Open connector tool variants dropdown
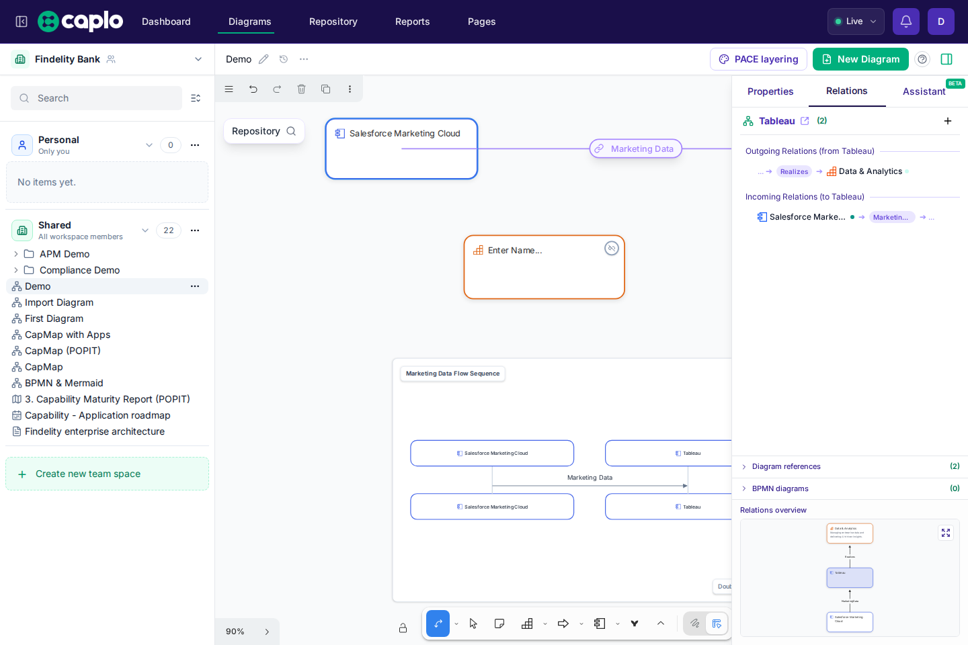This screenshot has width=968, height=645. click(x=456, y=624)
